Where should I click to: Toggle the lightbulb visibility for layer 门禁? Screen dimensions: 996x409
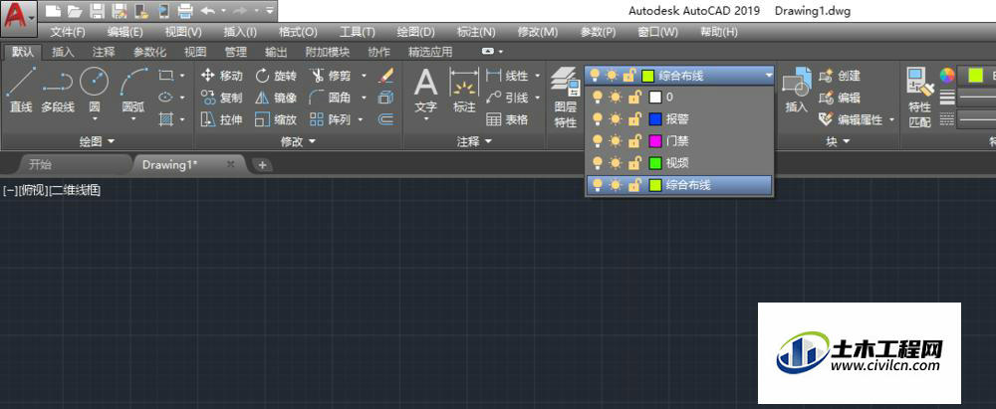[596, 141]
